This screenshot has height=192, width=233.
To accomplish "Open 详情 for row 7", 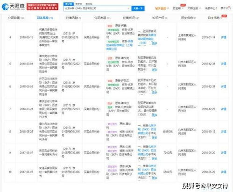I will point(224,109).
